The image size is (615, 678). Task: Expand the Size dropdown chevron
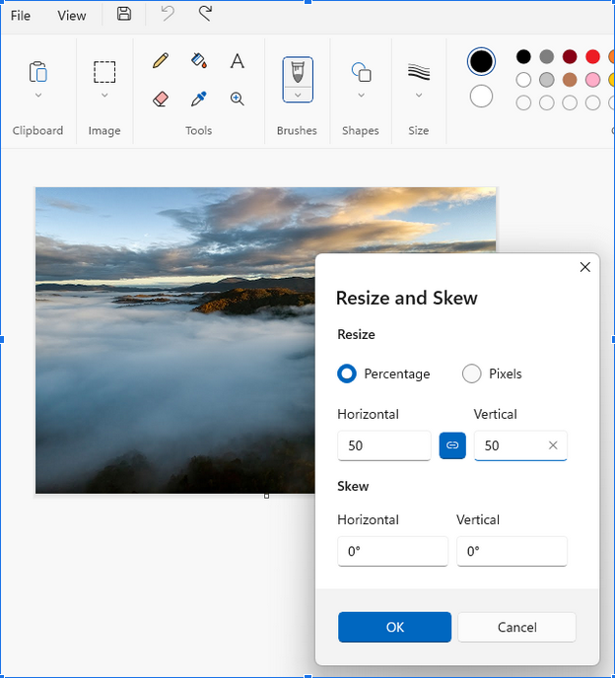(419, 96)
